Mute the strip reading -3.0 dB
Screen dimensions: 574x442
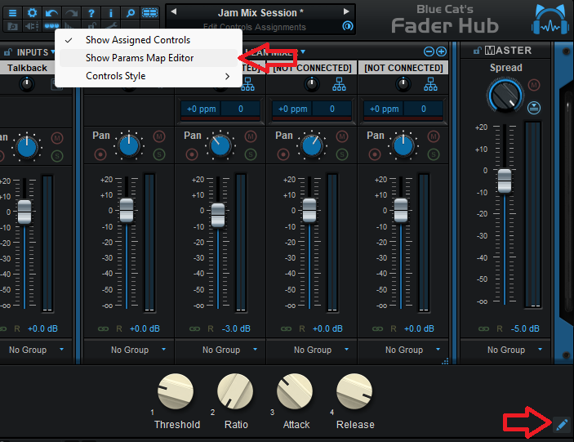point(251,136)
